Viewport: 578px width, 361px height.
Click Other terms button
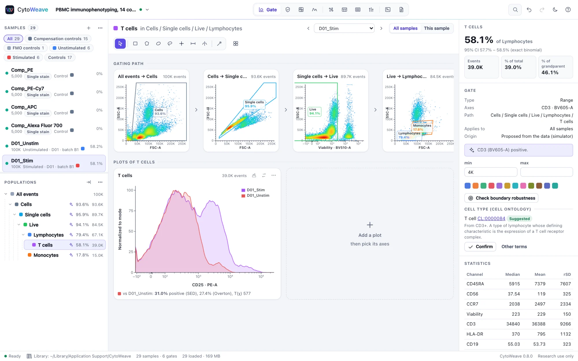(514, 247)
